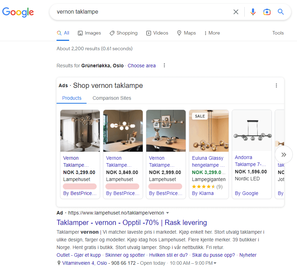
Task: Click the Skal du pusse opp? sitelink
Action: 214,255
